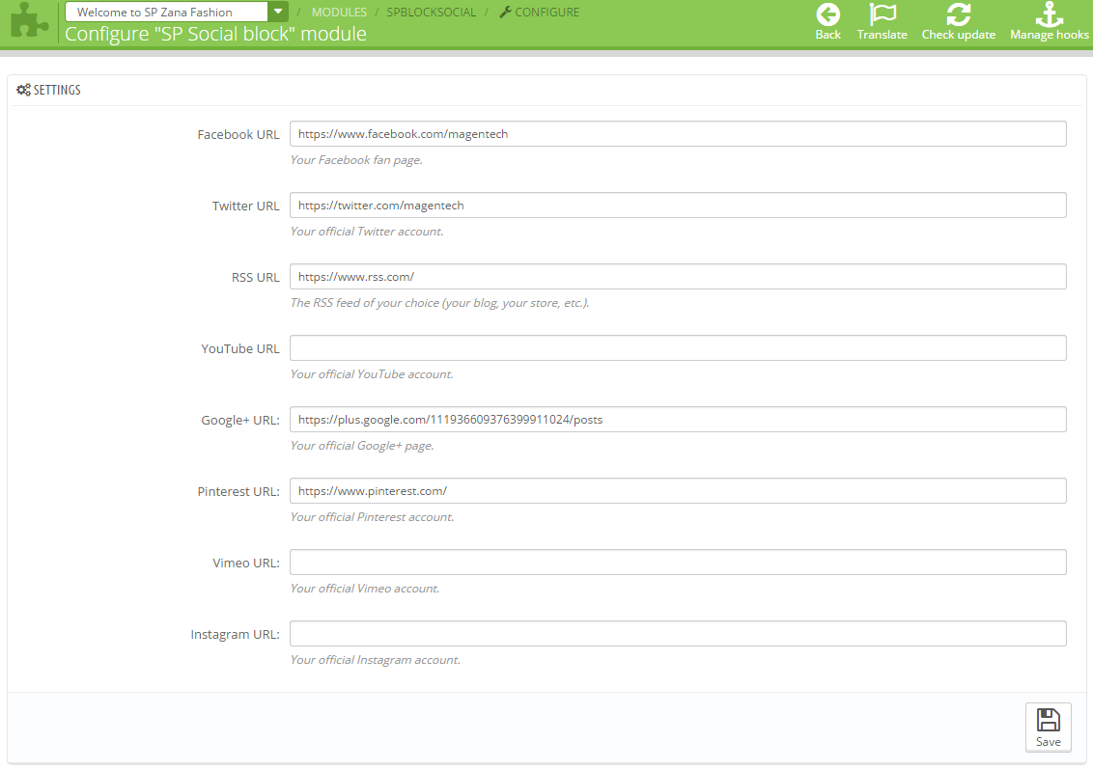Image resolution: width=1093 pixels, height=770 pixels.
Task: Click into the empty YouTube URL field
Action: click(678, 347)
